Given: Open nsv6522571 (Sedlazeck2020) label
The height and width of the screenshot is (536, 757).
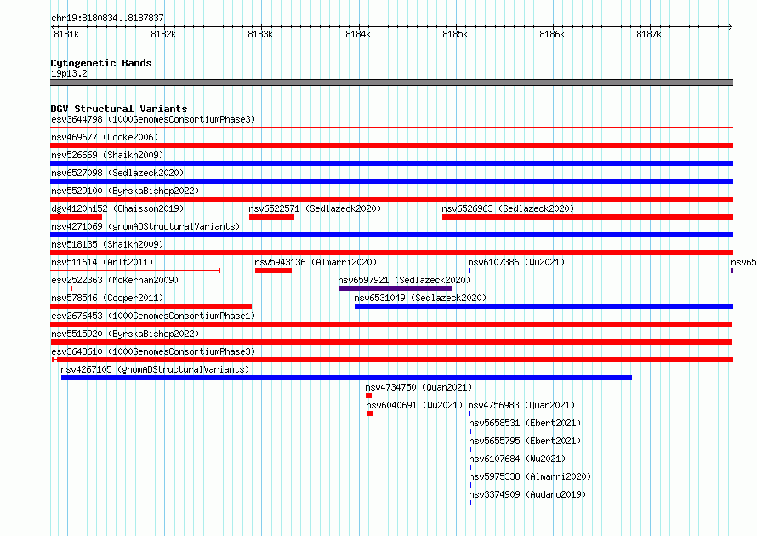Looking at the screenshot, I should [315, 208].
